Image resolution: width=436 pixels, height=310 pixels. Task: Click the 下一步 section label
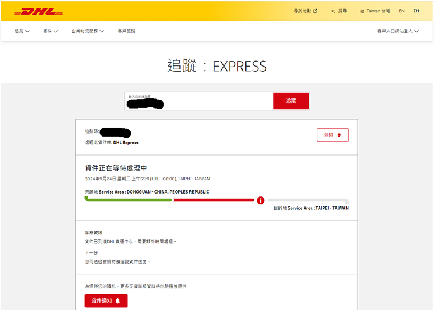91,253
